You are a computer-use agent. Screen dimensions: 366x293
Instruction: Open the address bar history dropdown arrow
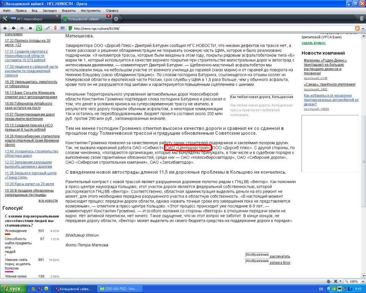pyautogui.click(x=363, y=28)
